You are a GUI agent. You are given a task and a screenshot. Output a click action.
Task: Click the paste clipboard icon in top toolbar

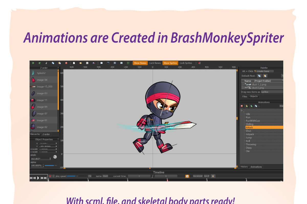[60, 63]
